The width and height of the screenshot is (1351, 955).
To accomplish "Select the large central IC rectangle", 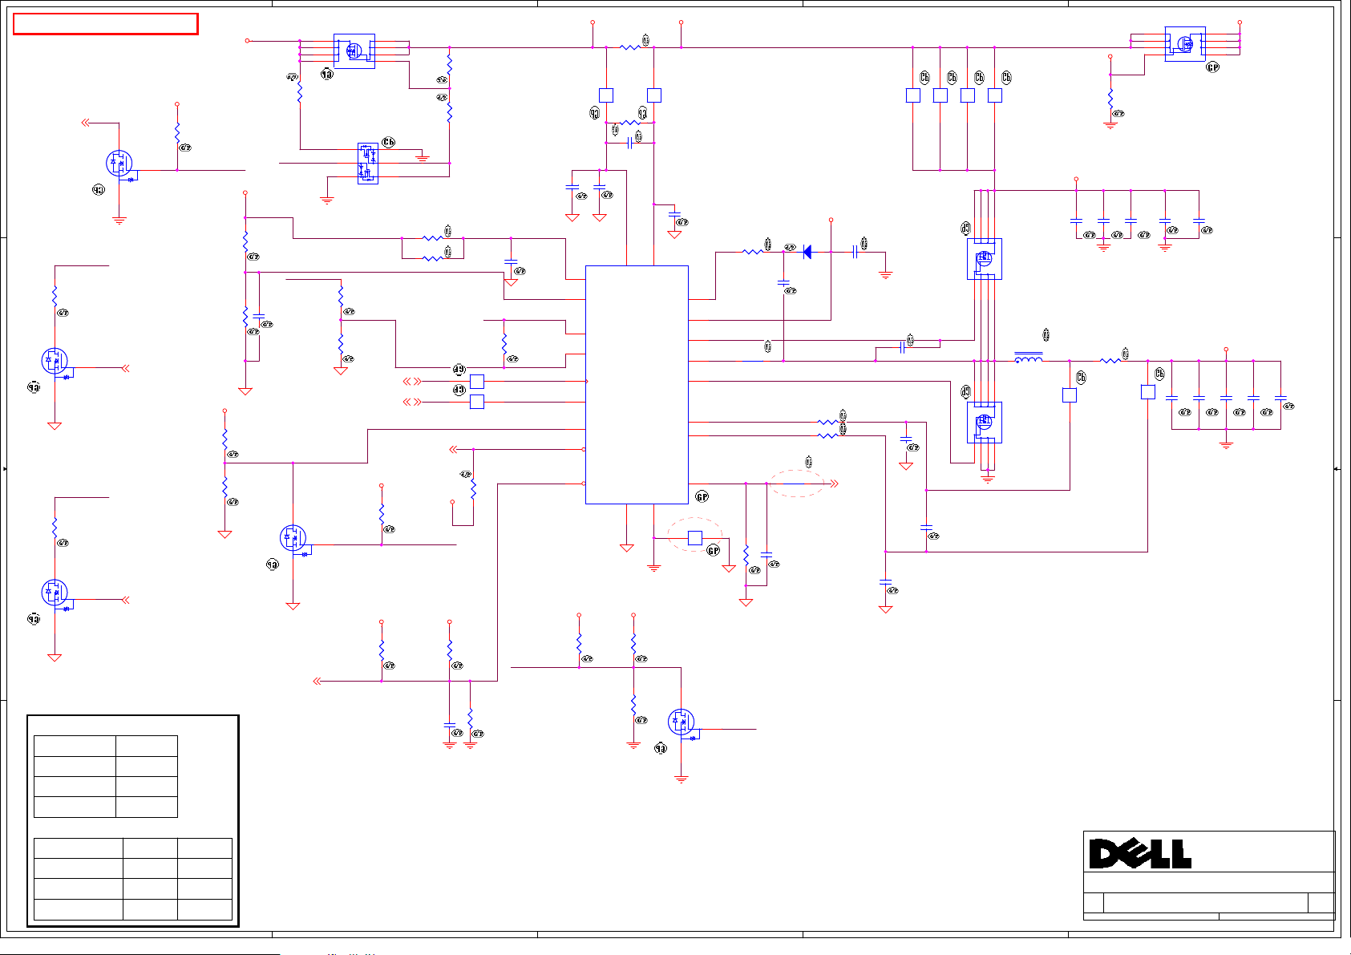I will point(637,385).
